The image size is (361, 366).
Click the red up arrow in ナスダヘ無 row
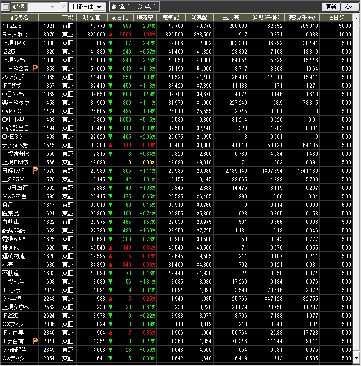[x=111, y=145]
